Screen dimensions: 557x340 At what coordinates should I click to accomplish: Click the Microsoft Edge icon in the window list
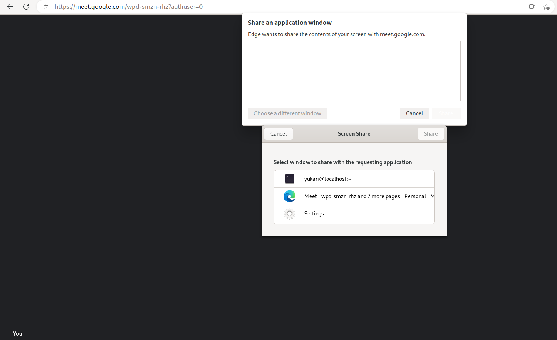[290, 196]
